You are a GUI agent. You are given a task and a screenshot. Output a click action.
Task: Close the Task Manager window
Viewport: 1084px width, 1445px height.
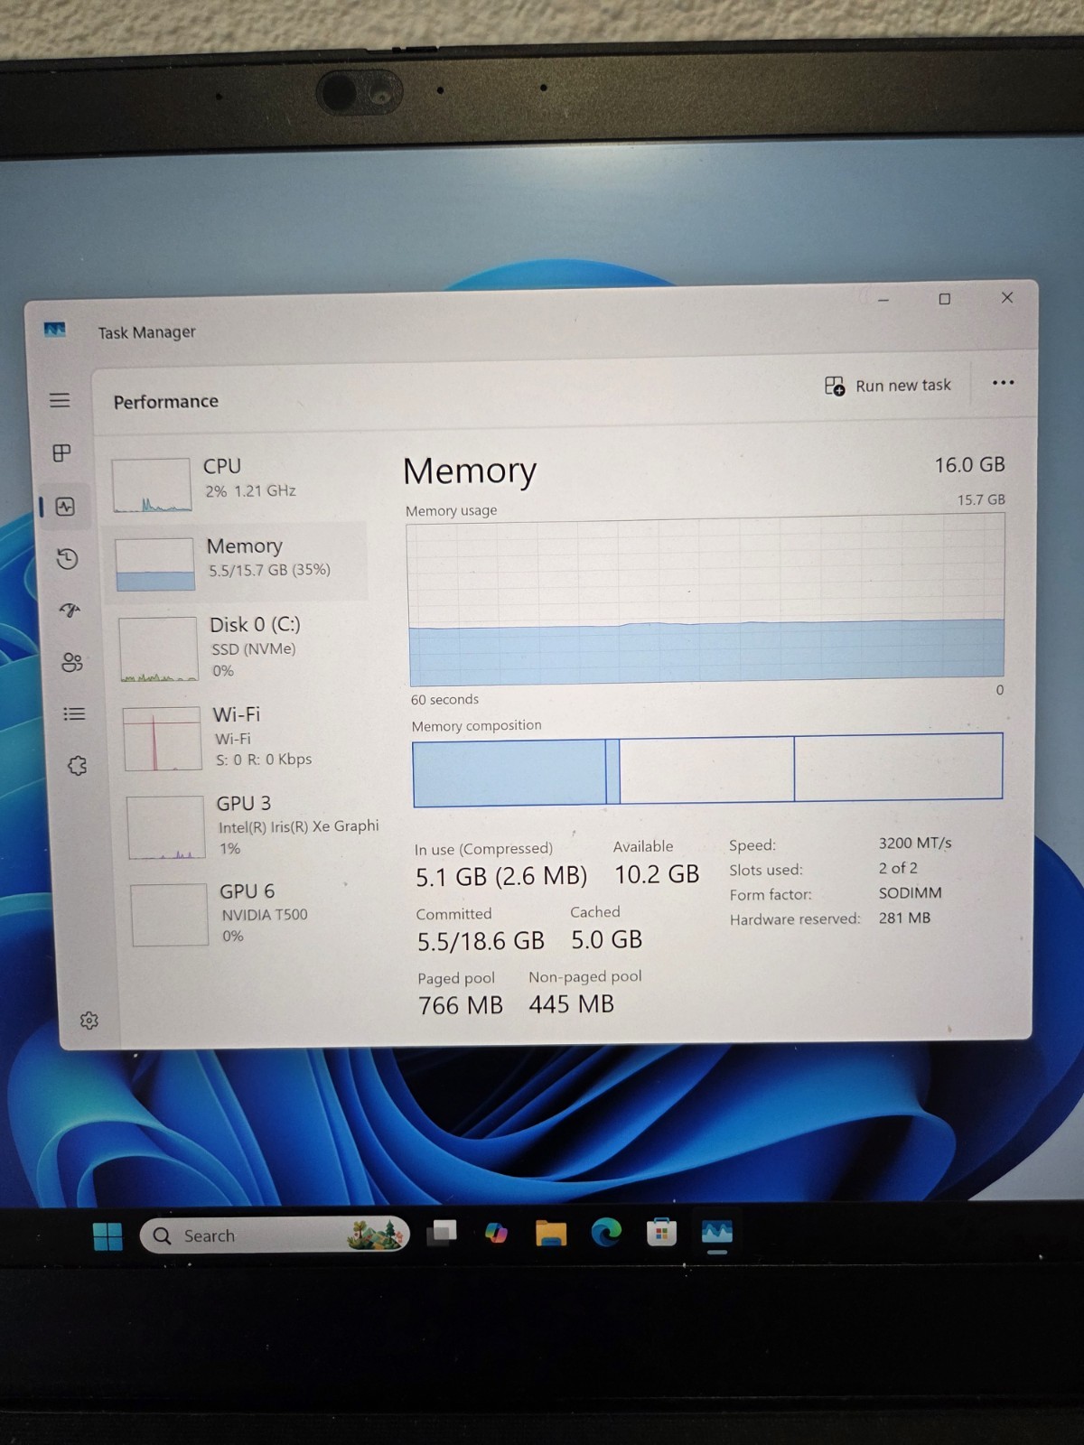click(x=1007, y=297)
